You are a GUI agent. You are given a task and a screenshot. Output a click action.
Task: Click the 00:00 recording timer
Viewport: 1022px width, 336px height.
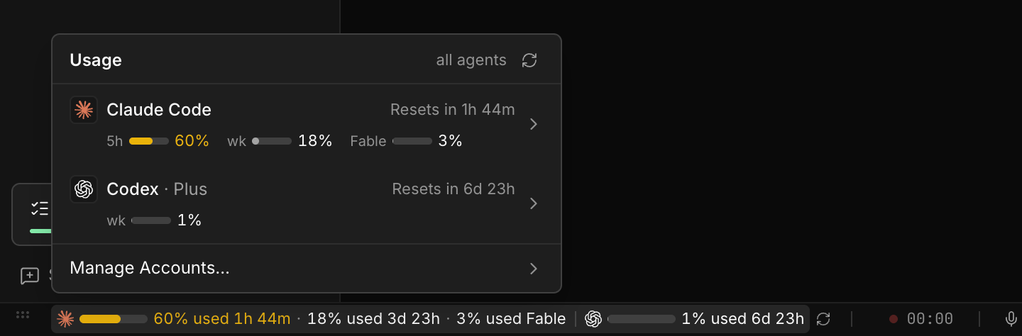930,319
